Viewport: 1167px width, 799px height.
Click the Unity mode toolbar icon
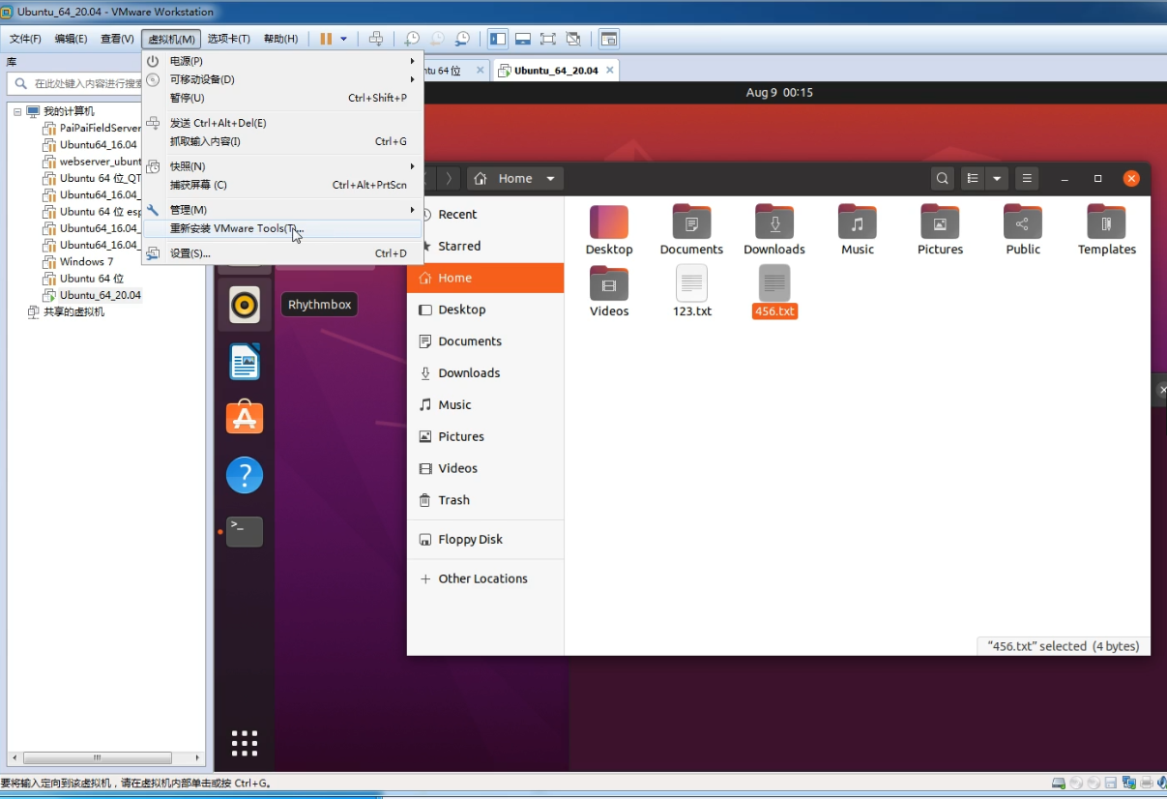[573, 39]
